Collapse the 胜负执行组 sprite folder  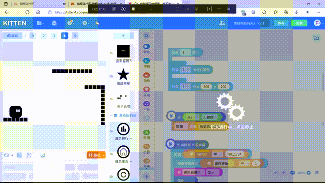click(x=111, y=115)
